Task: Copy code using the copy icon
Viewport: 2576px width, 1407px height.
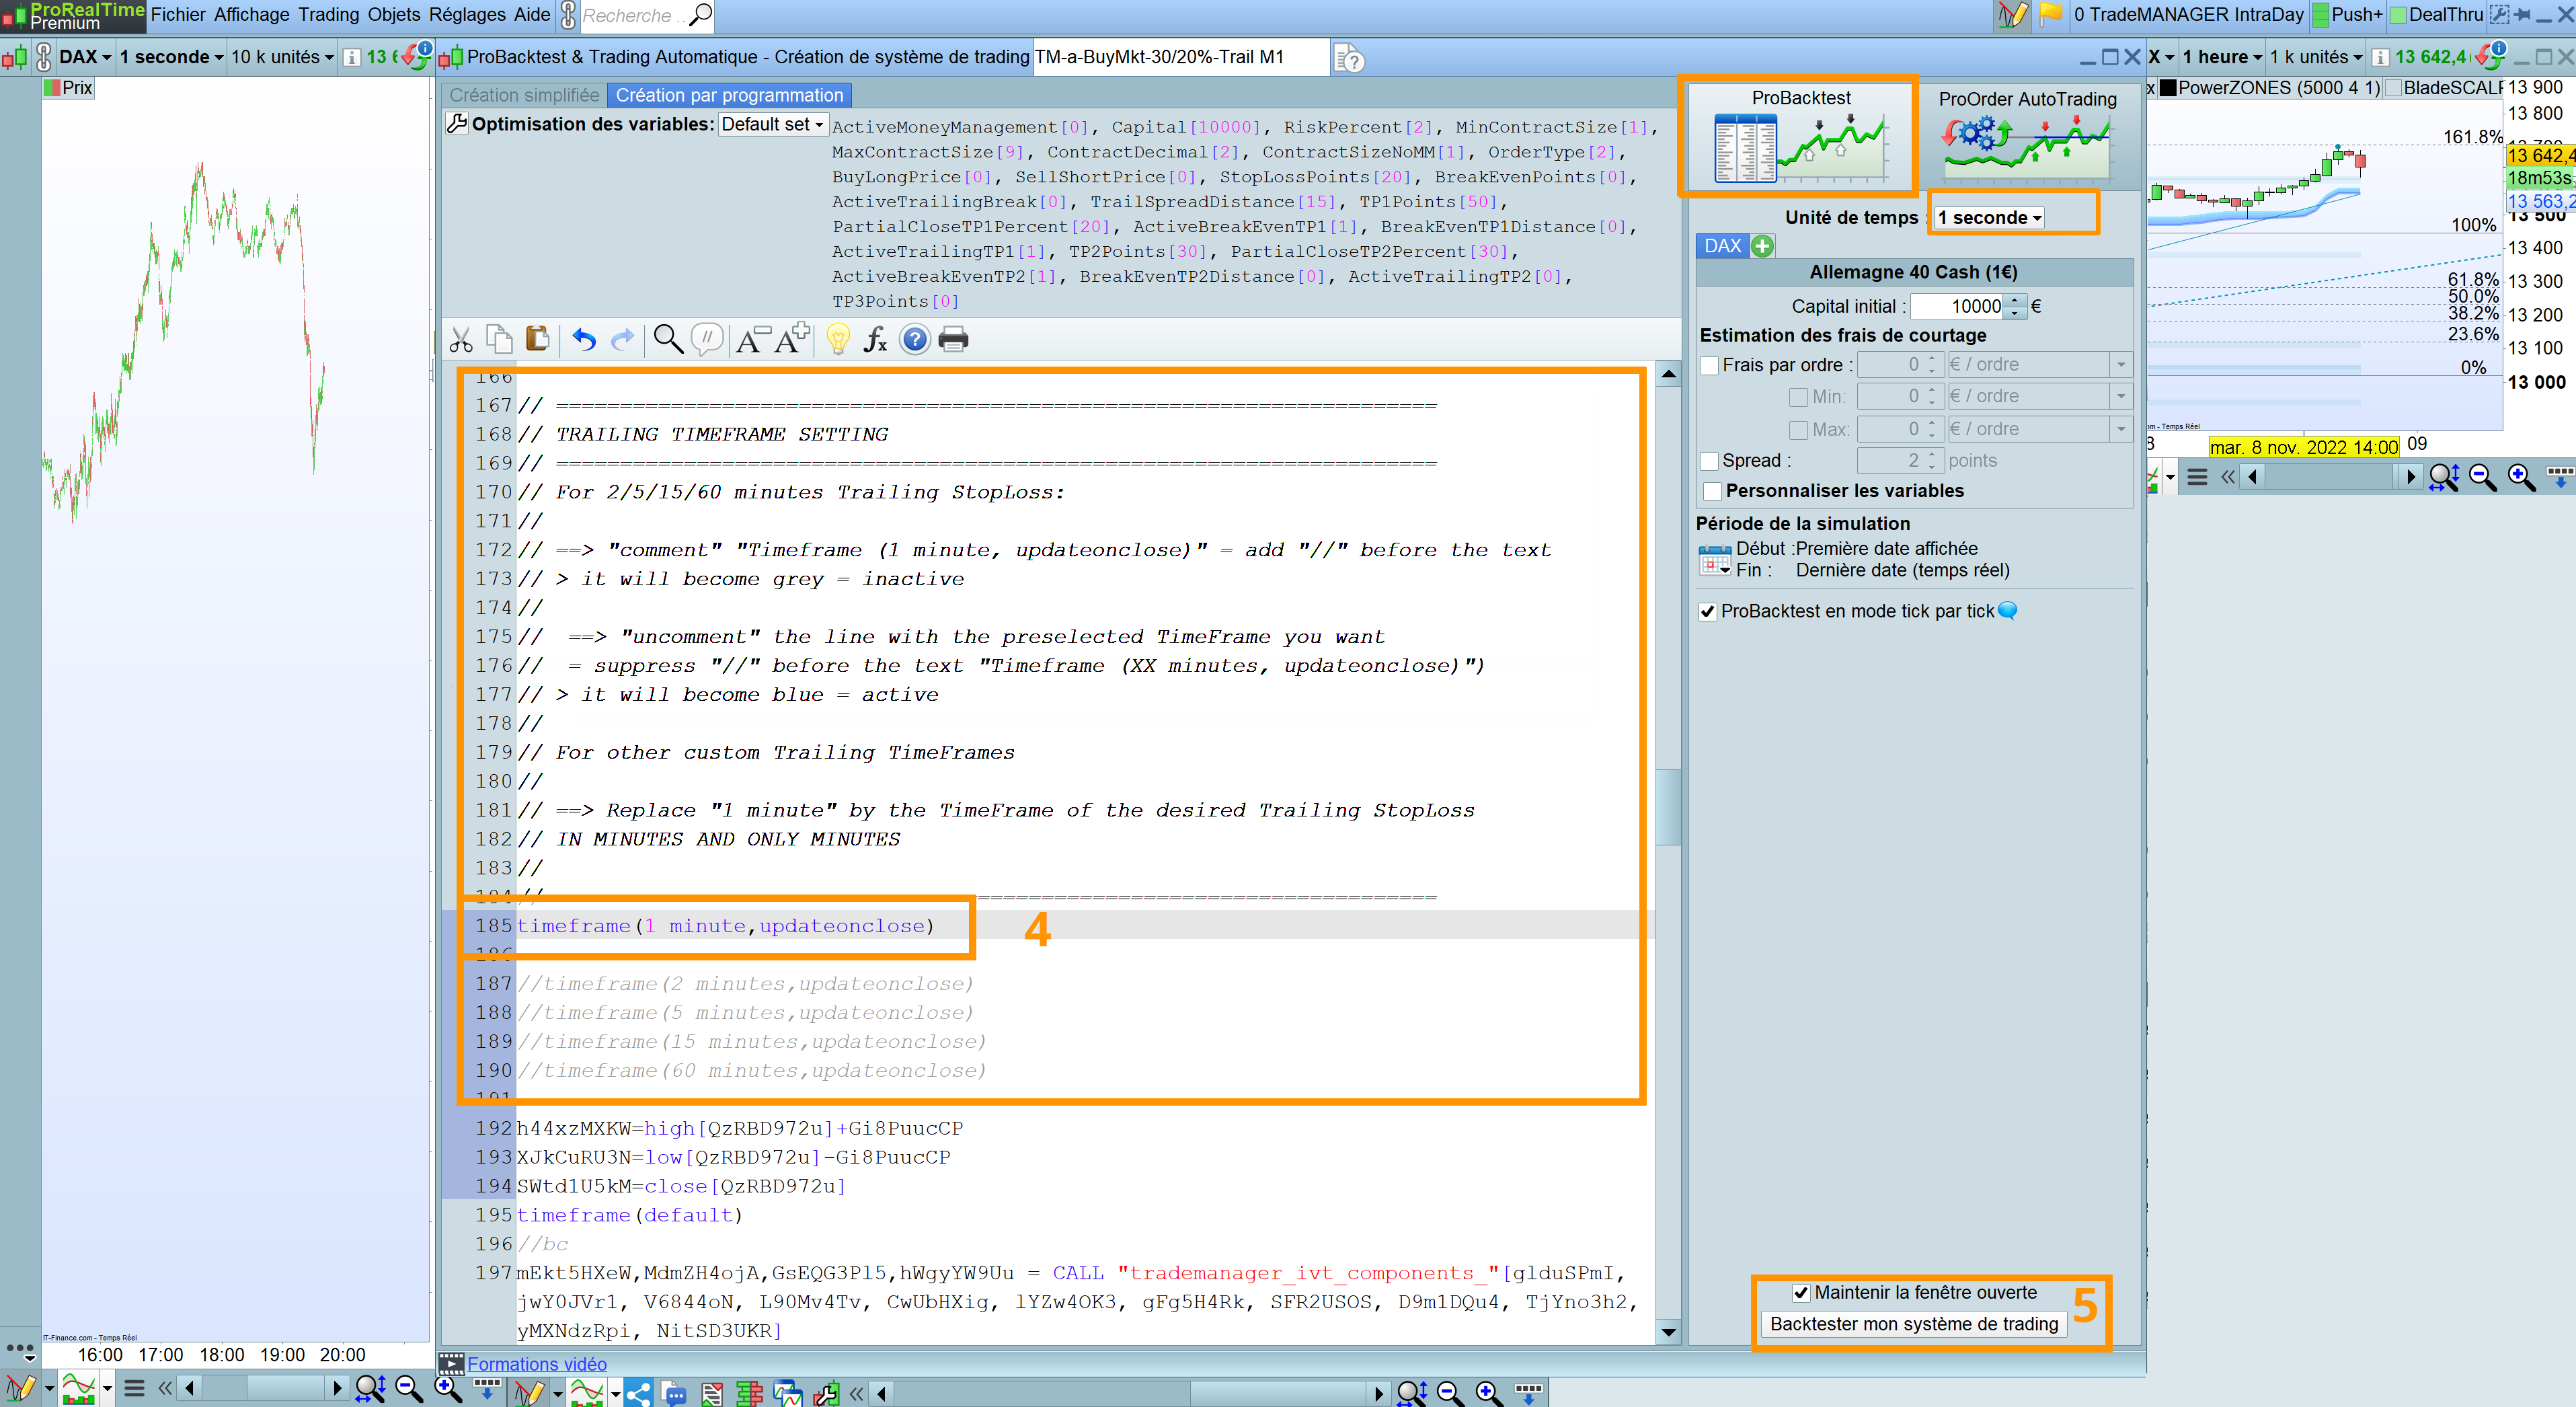Action: pyautogui.click(x=499, y=340)
